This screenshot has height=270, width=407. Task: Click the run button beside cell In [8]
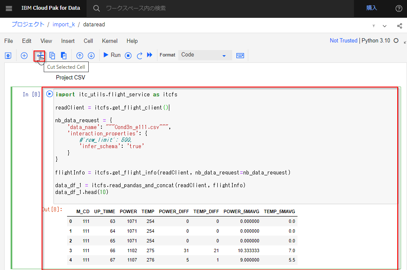click(x=50, y=94)
